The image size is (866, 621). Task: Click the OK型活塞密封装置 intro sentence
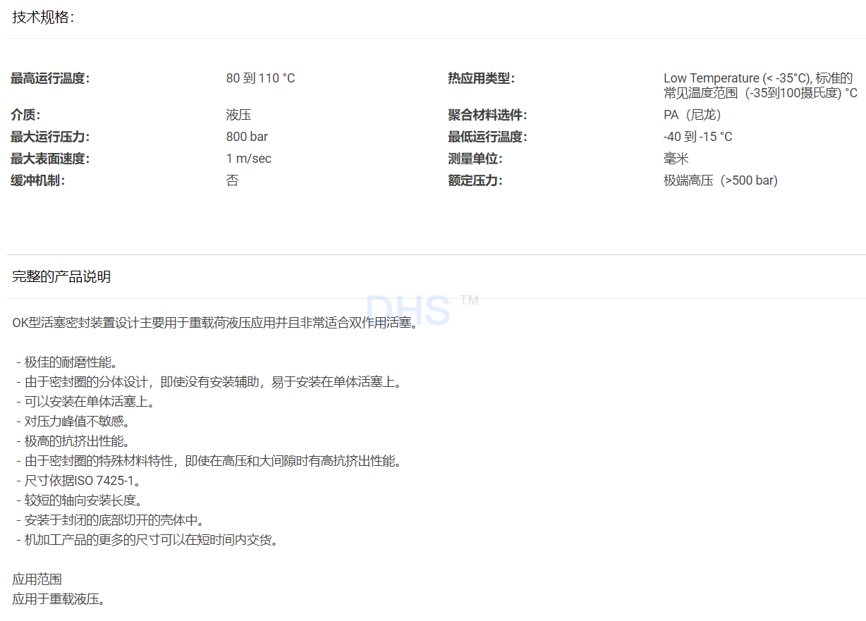(214, 323)
